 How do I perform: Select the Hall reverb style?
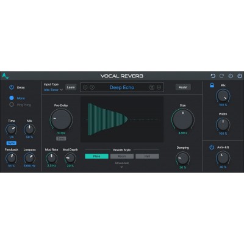[147, 156]
